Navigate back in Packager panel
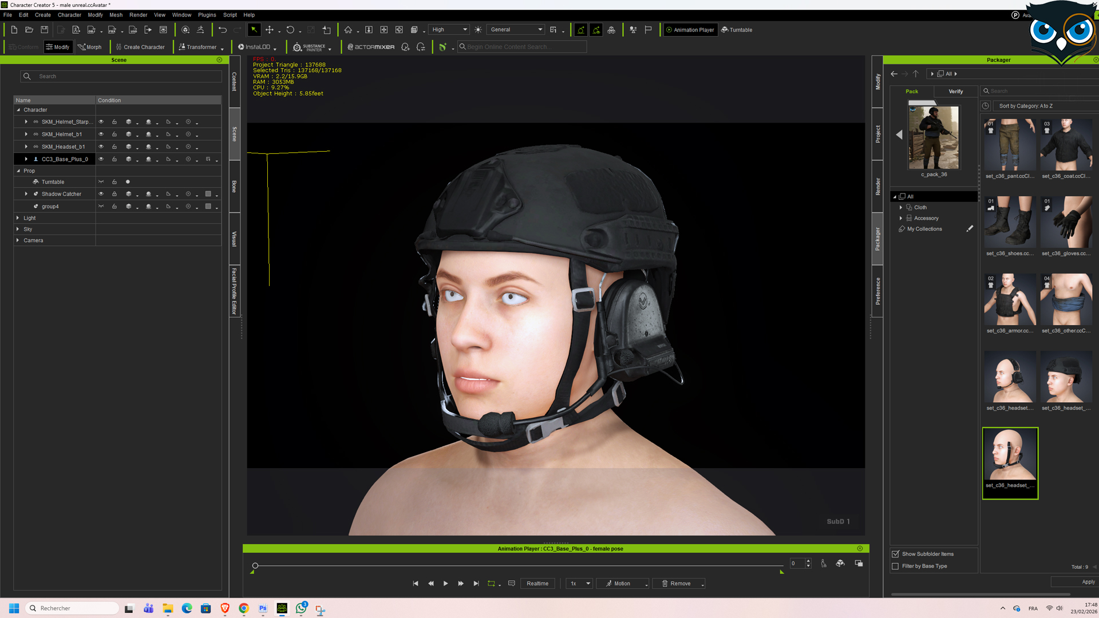The image size is (1099, 618). click(x=894, y=74)
